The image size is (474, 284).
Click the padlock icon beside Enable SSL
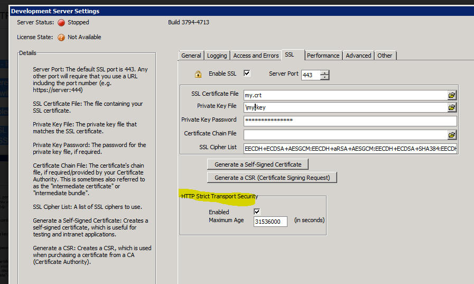tap(198, 74)
